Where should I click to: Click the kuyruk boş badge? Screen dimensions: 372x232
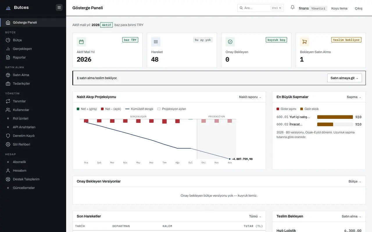pyautogui.click(x=276, y=40)
